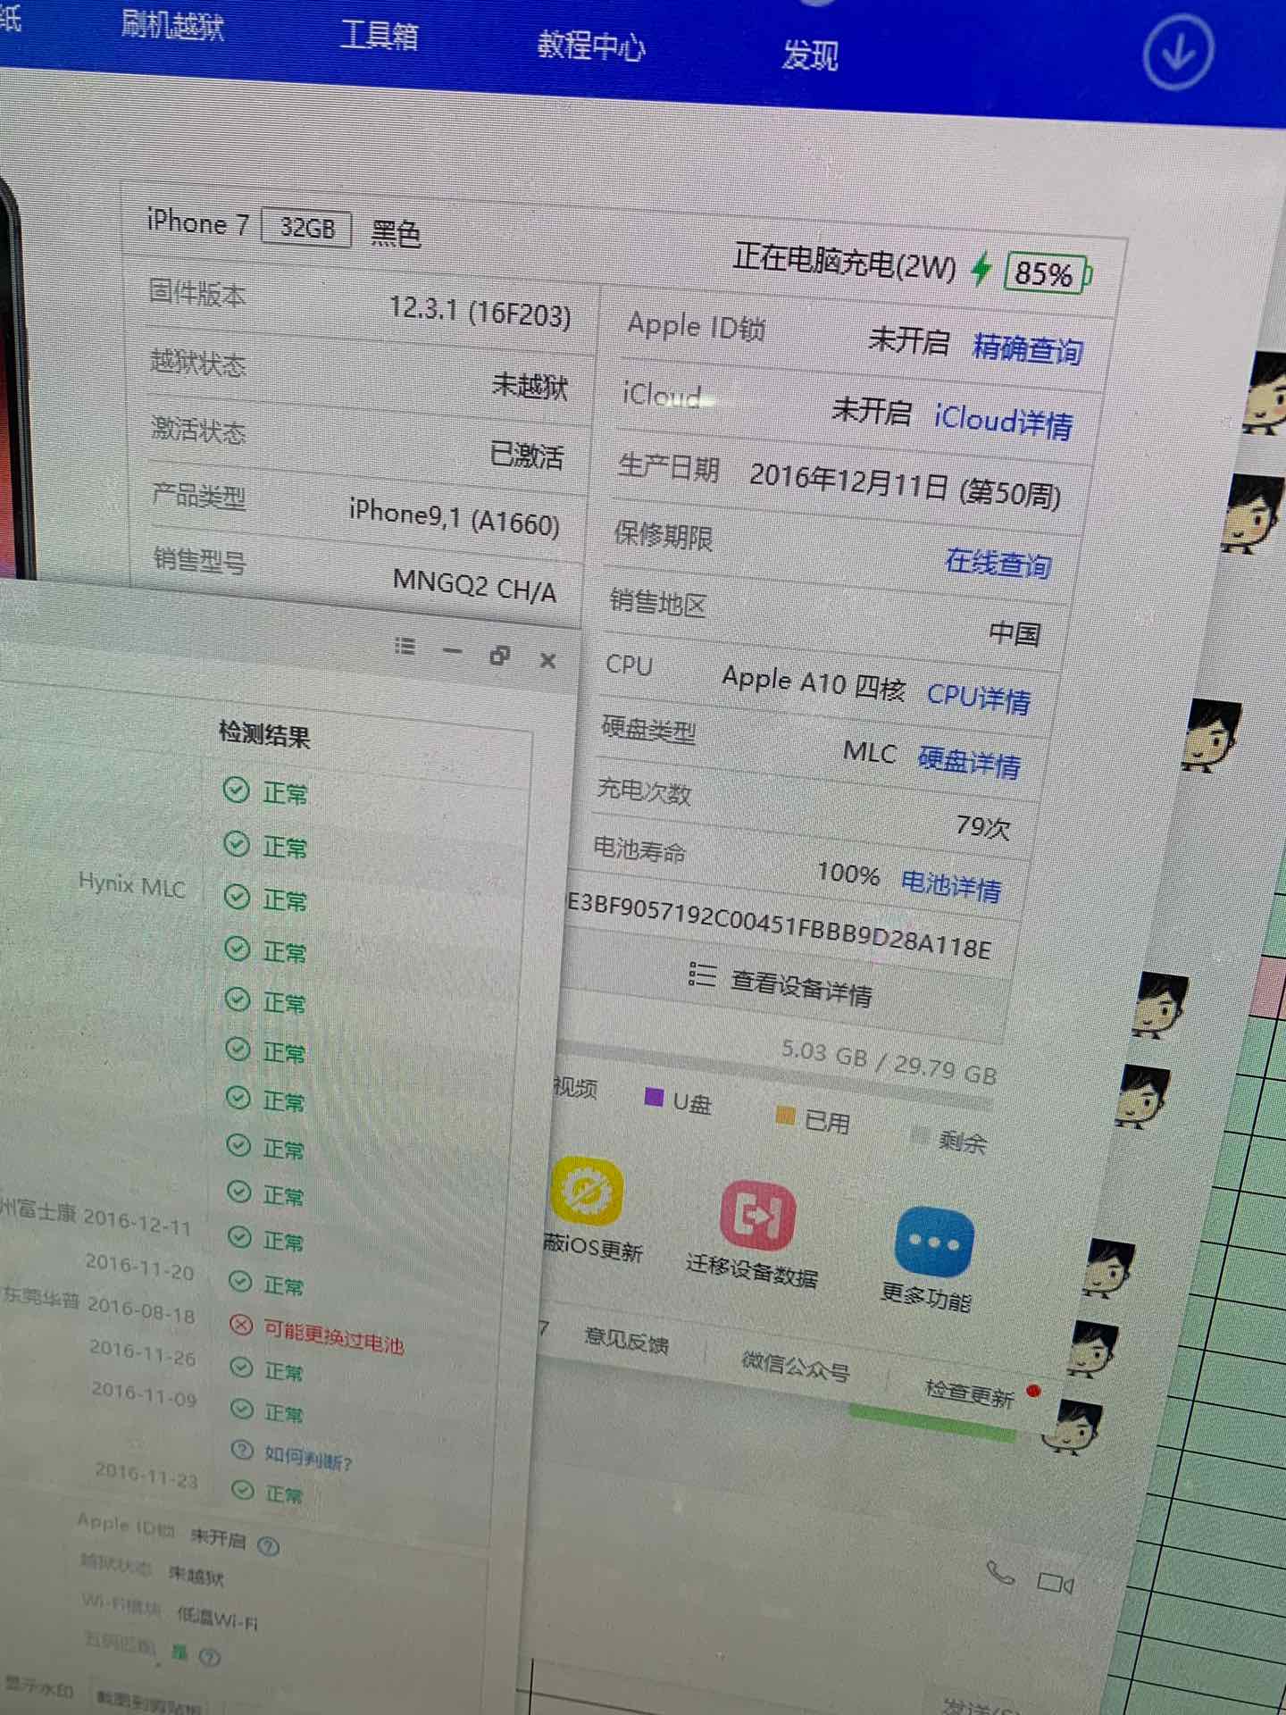The image size is (1286, 1715).
Task: Click the Apple A10 四核 CPU value
Action: click(814, 682)
